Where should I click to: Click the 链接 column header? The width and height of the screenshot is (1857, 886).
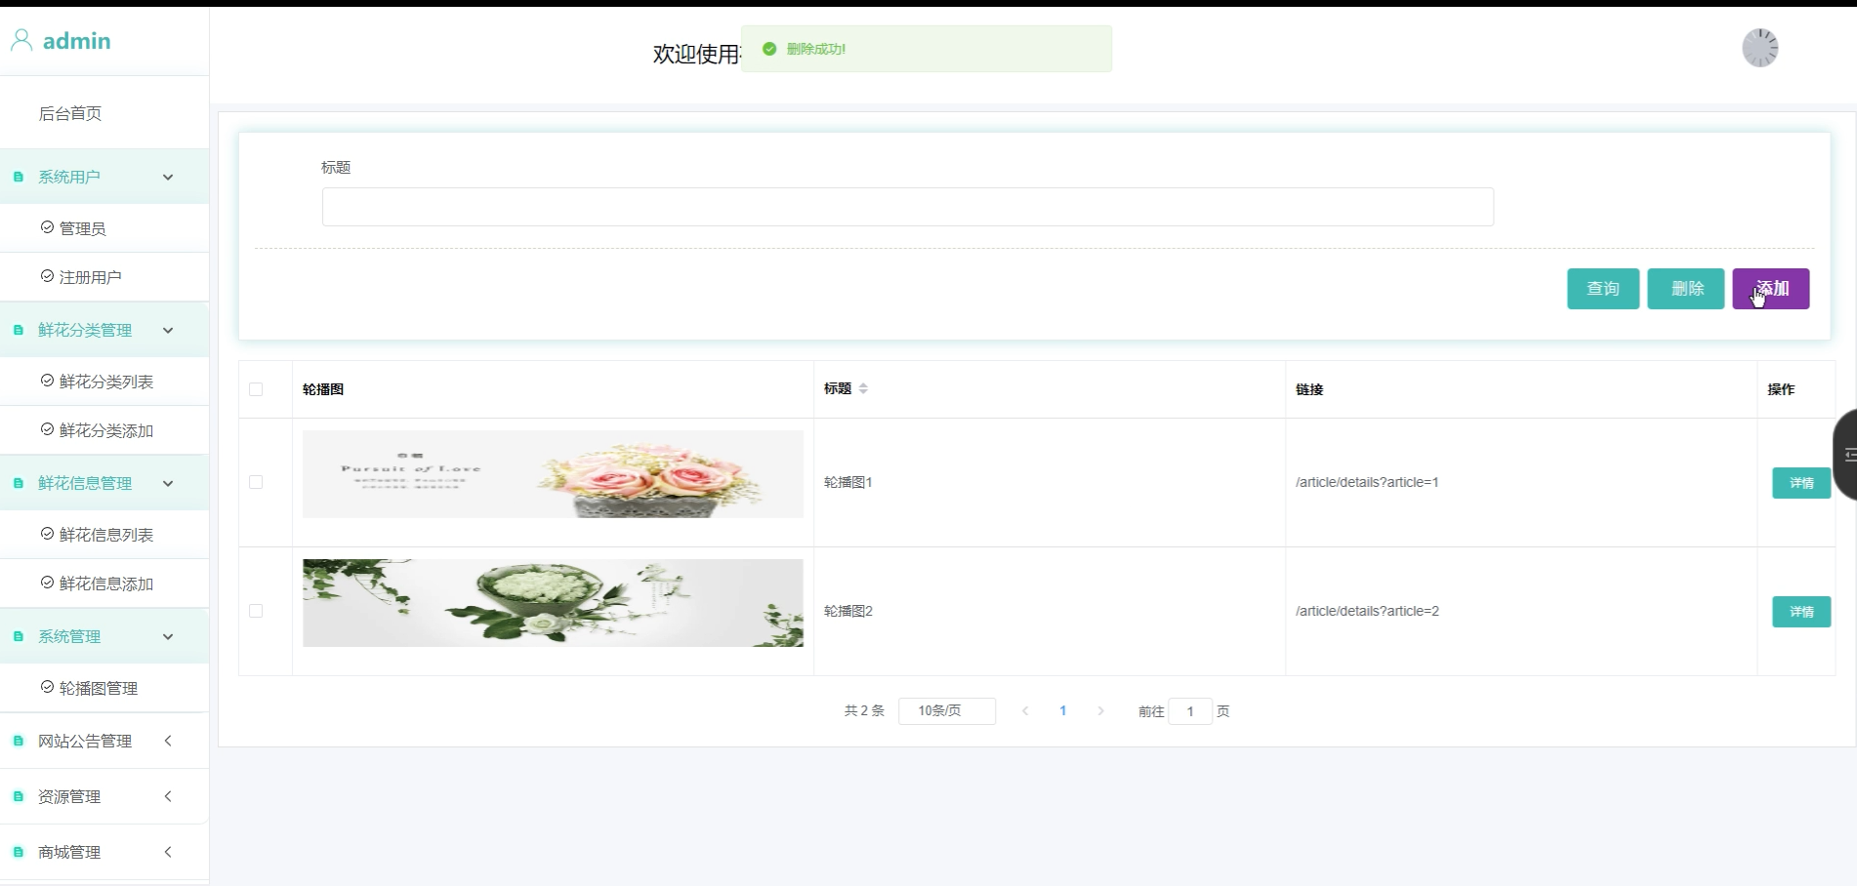1309,389
